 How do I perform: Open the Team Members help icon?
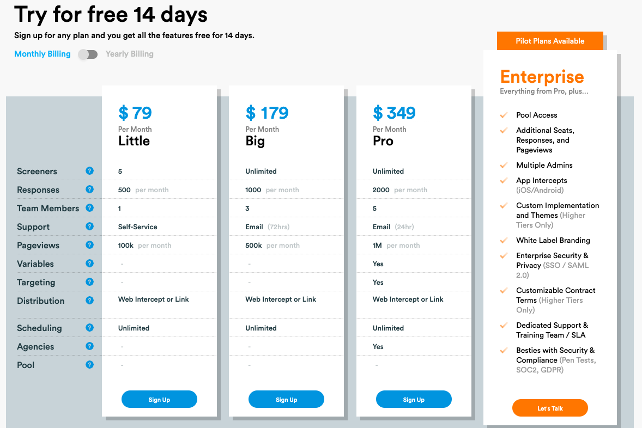pyautogui.click(x=89, y=208)
